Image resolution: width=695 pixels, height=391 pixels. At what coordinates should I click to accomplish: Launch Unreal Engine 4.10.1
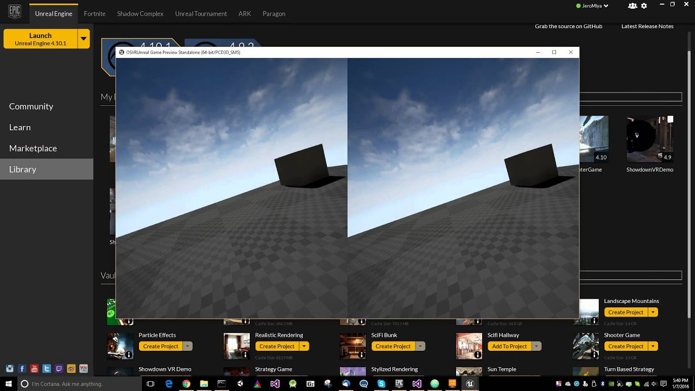pos(41,39)
